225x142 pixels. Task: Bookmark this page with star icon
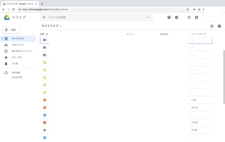click(188, 10)
